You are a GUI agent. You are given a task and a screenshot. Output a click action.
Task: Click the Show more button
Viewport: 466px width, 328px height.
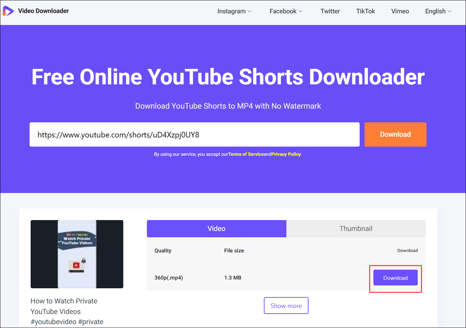tap(286, 306)
